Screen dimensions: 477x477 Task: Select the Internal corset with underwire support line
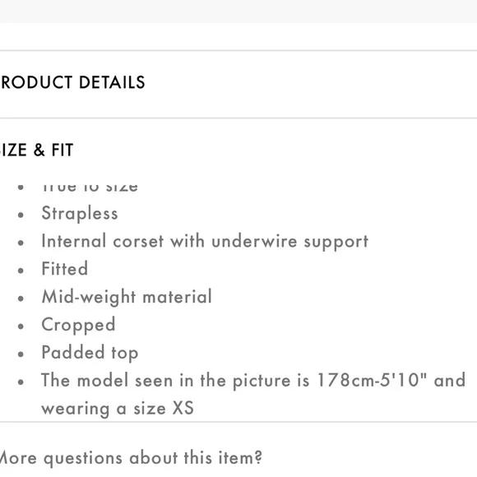(x=205, y=241)
